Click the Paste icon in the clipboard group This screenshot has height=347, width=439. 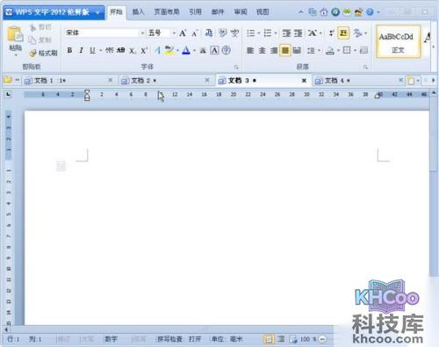point(15,34)
